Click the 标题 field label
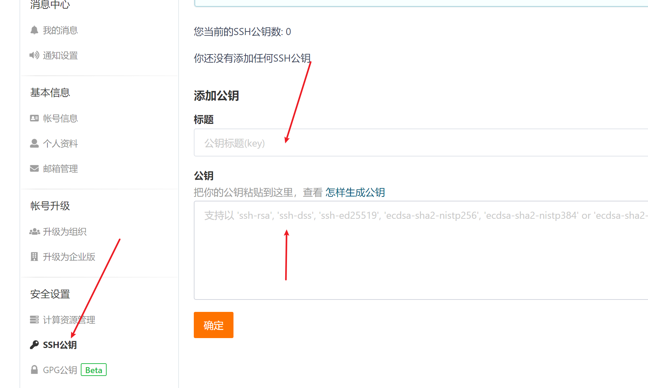The image size is (648, 388). click(204, 120)
